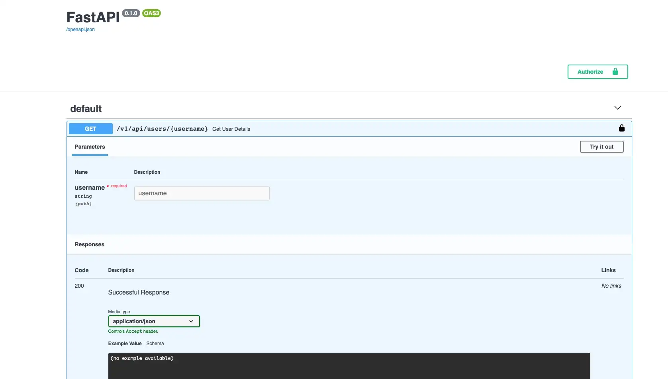Viewport: 668px width, 379px height.
Task: Click the downward chevron beside the default section
Action: pos(617,108)
